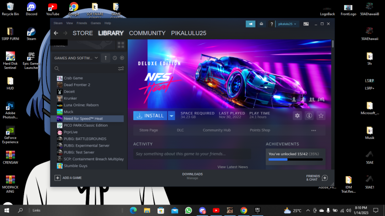
Task: Sort library with the up arrow icon
Action: tap(106, 58)
